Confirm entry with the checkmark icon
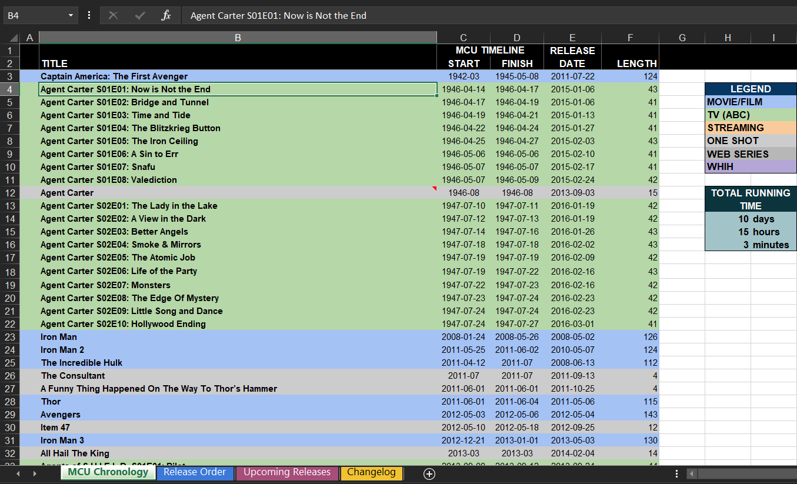 click(140, 15)
